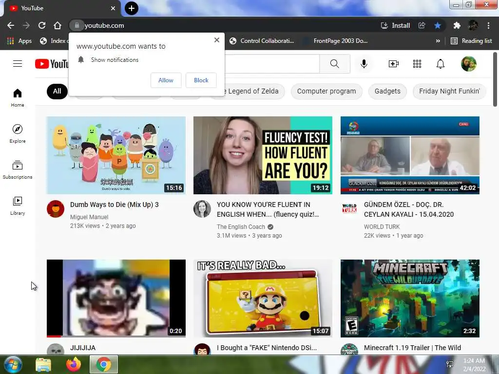
Task: Open YouTube notifications bell
Action: tap(441, 64)
